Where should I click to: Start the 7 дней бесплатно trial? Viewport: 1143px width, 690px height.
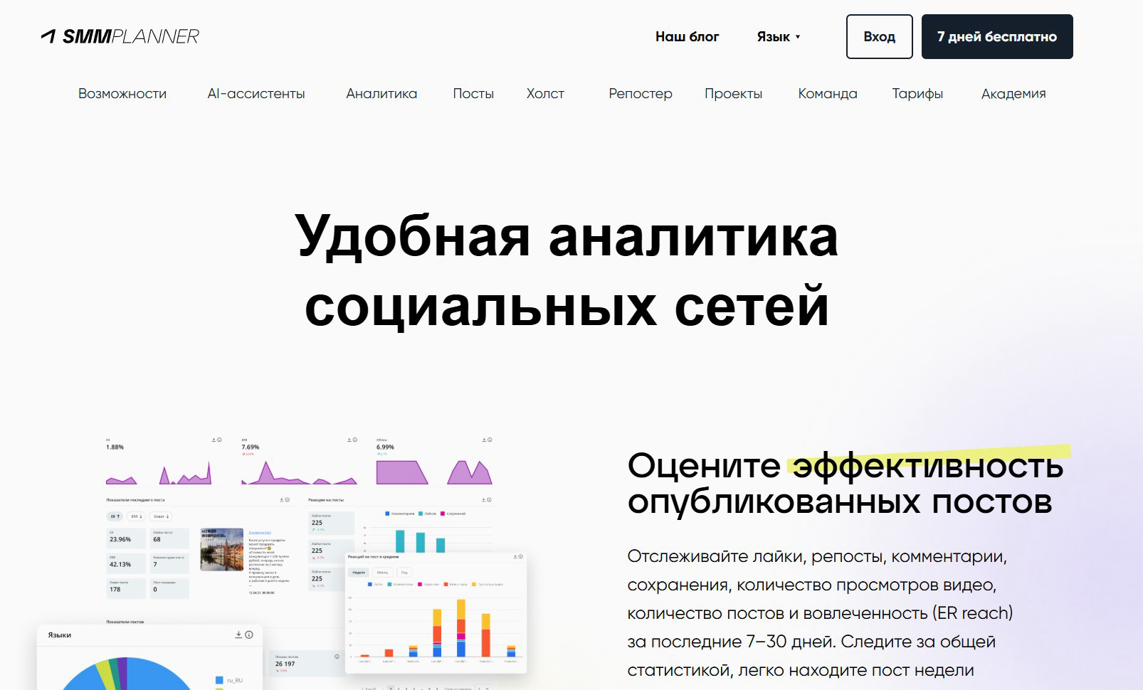(x=997, y=36)
